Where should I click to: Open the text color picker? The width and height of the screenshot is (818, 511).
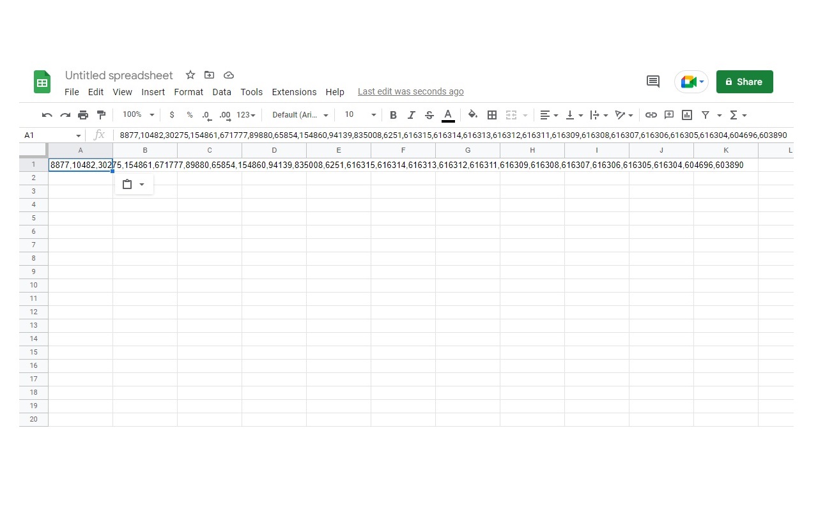point(448,115)
